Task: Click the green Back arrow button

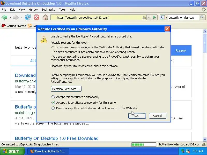Action: pyautogui.click(x=4, y=17)
